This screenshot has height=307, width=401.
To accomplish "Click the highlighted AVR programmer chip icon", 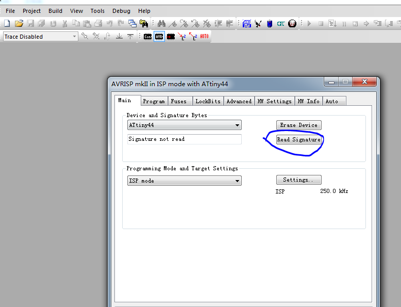I will pos(159,37).
